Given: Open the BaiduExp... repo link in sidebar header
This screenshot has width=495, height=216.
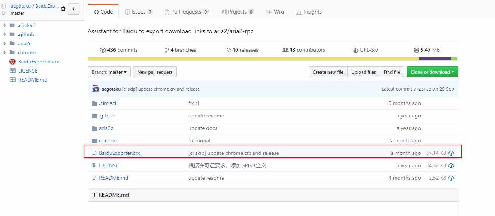Looking at the screenshot, I should tap(47, 6).
